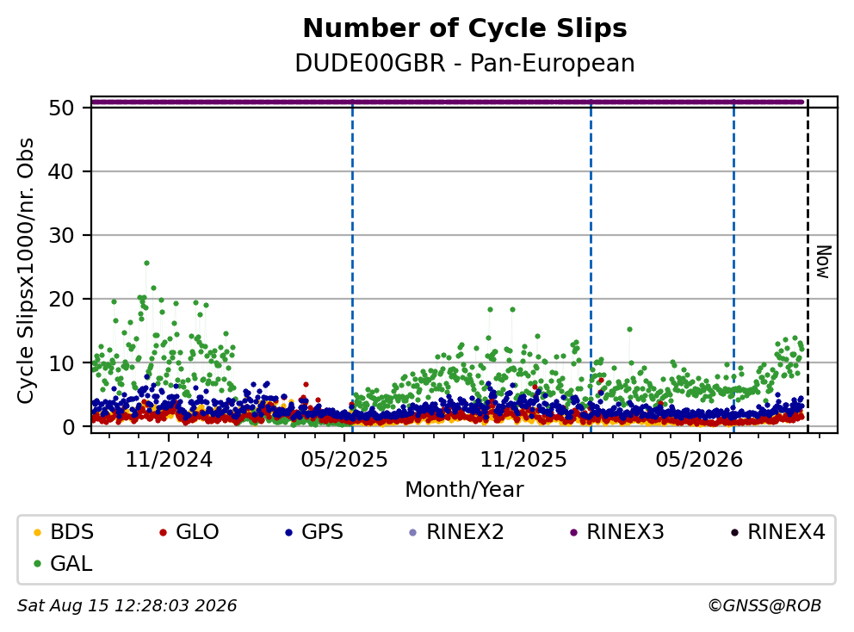Click the RINEX3 legend entry
Screen dimensions: 854x632
coord(616,532)
